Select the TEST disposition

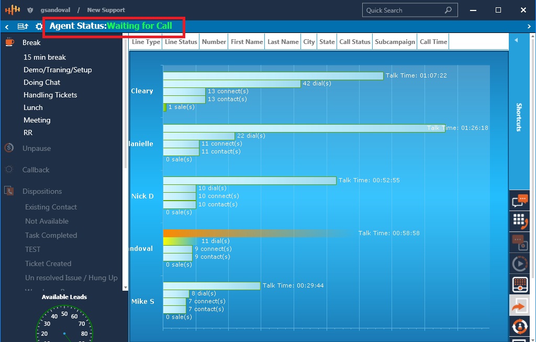coord(32,249)
